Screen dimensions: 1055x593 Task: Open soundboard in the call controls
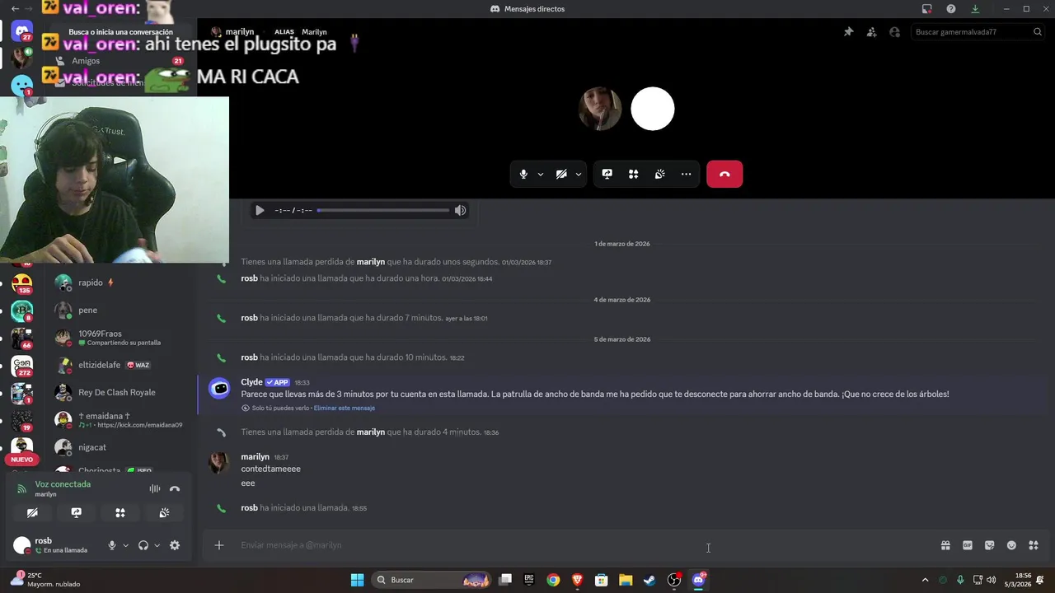point(660,175)
